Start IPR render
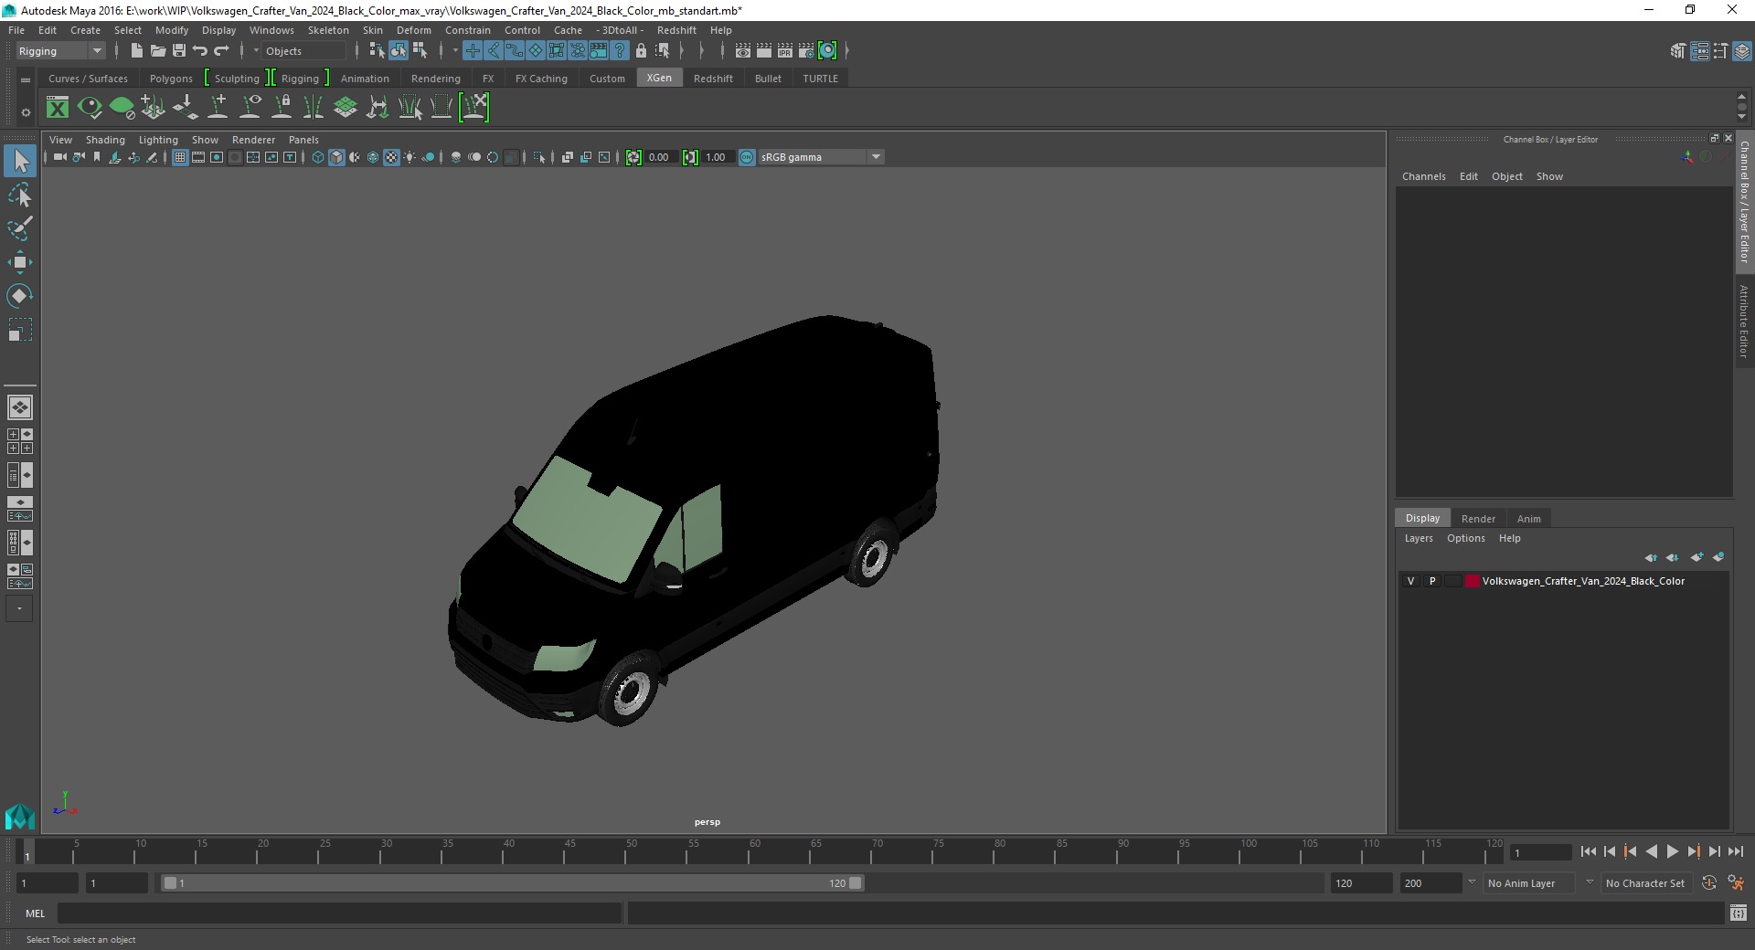This screenshot has width=1755, height=950. (x=785, y=51)
